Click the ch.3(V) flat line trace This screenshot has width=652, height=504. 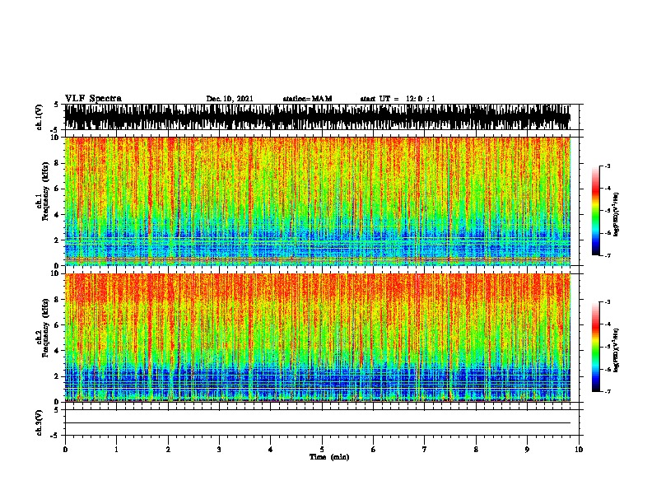pos(318,423)
